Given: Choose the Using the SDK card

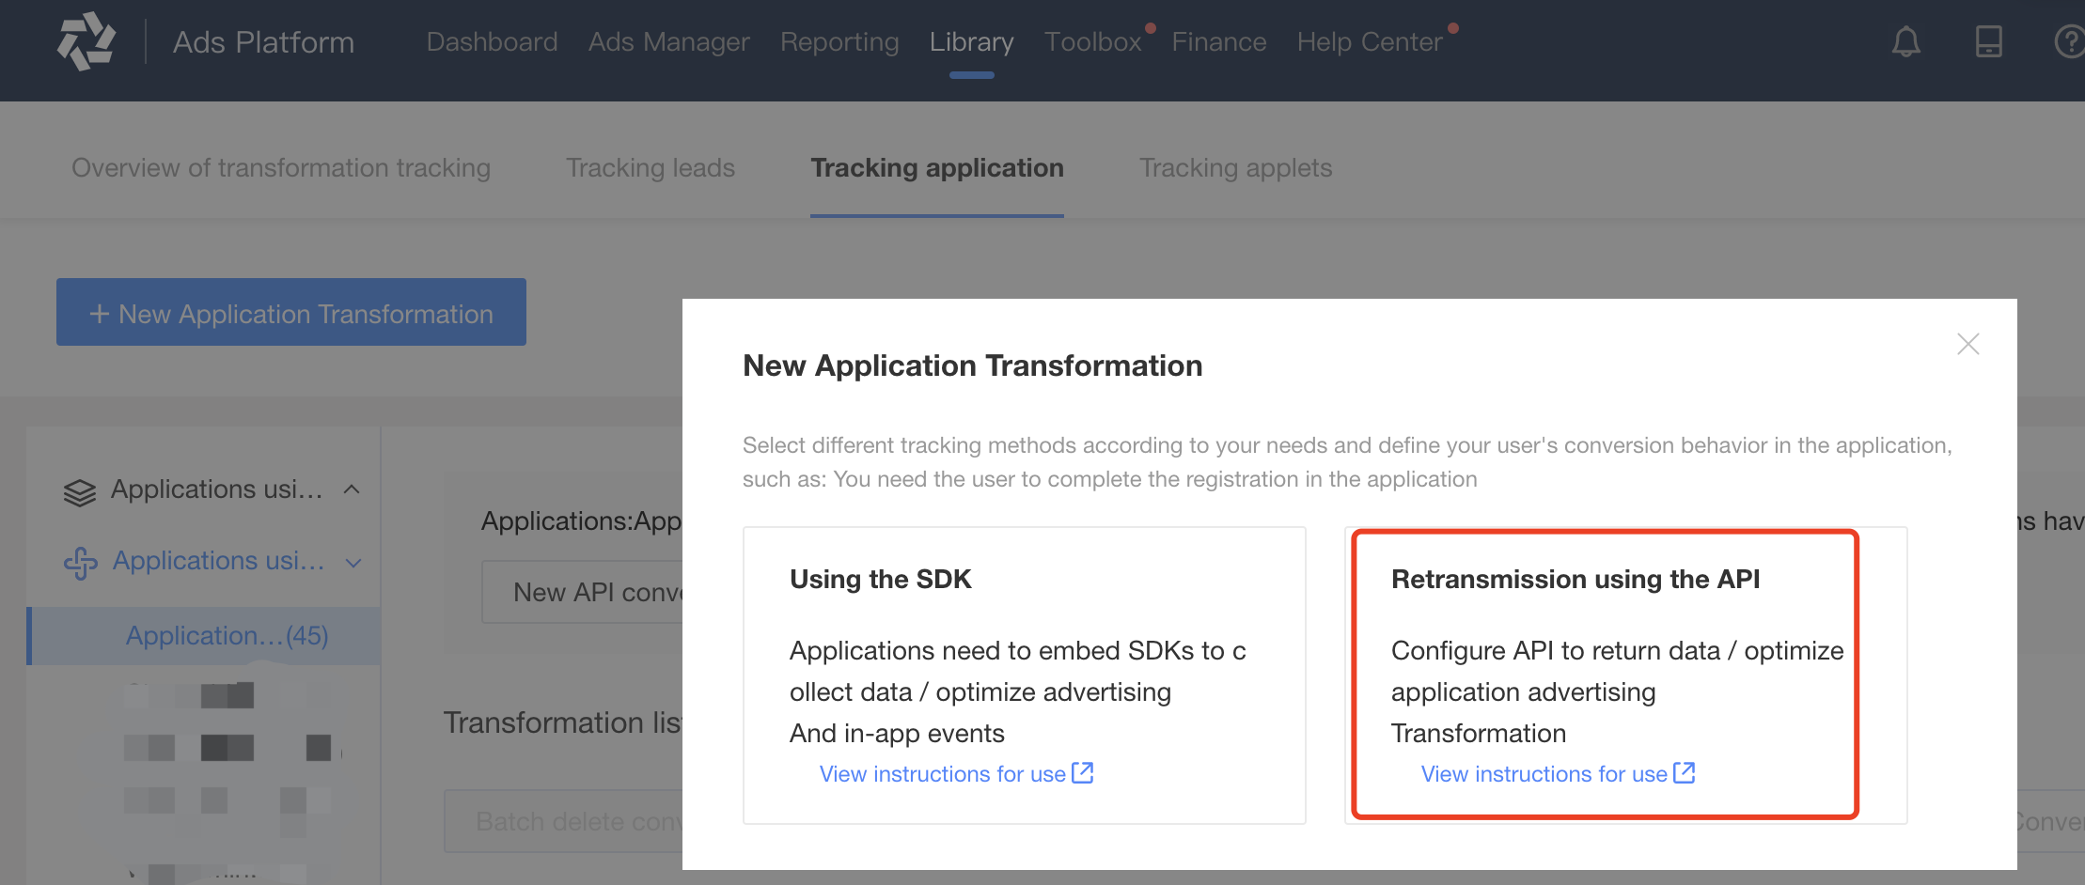Looking at the screenshot, I should (x=1025, y=675).
